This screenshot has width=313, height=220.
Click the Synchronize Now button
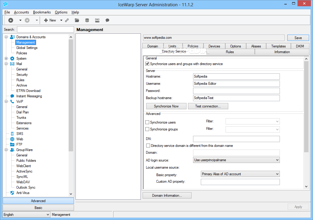[166, 106]
